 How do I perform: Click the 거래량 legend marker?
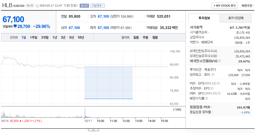click(x=174, y=110)
